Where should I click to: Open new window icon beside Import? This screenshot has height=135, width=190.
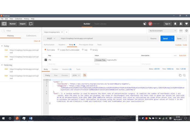coord(31,24)
